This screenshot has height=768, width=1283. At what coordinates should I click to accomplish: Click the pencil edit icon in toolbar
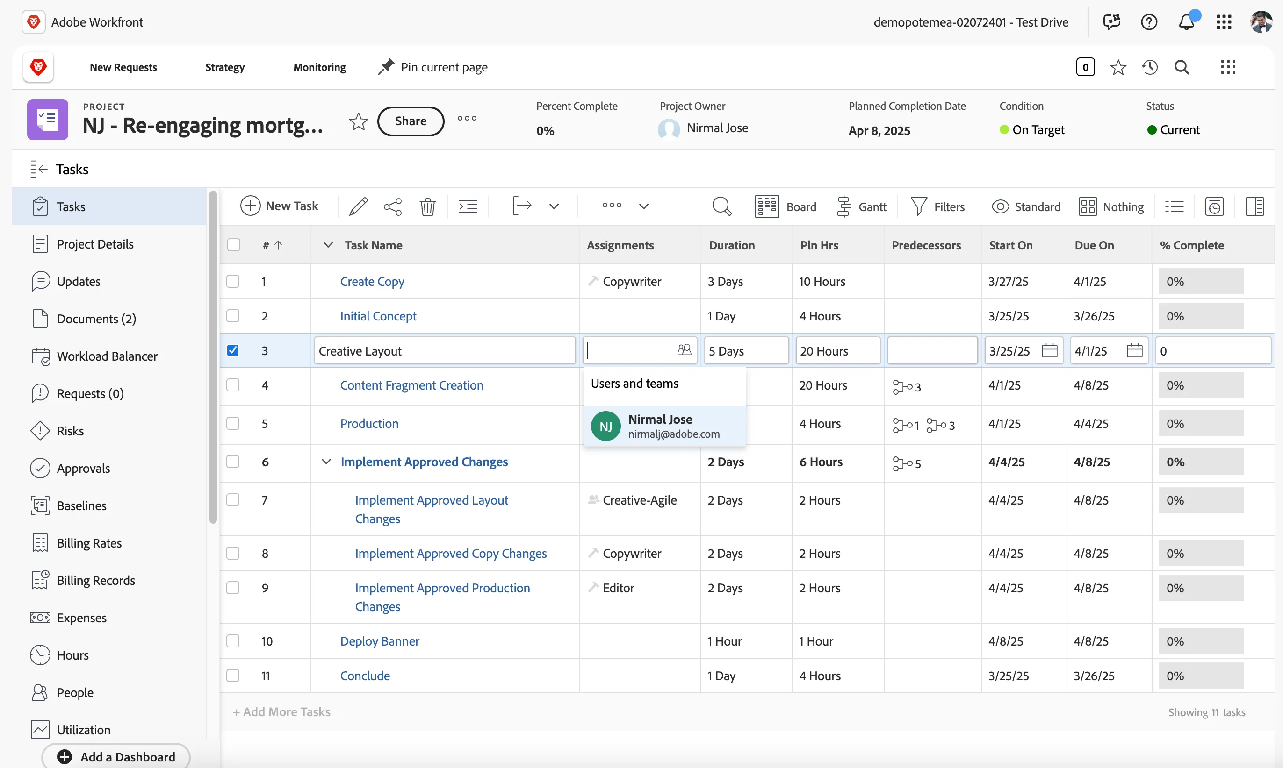[x=358, y=206]
